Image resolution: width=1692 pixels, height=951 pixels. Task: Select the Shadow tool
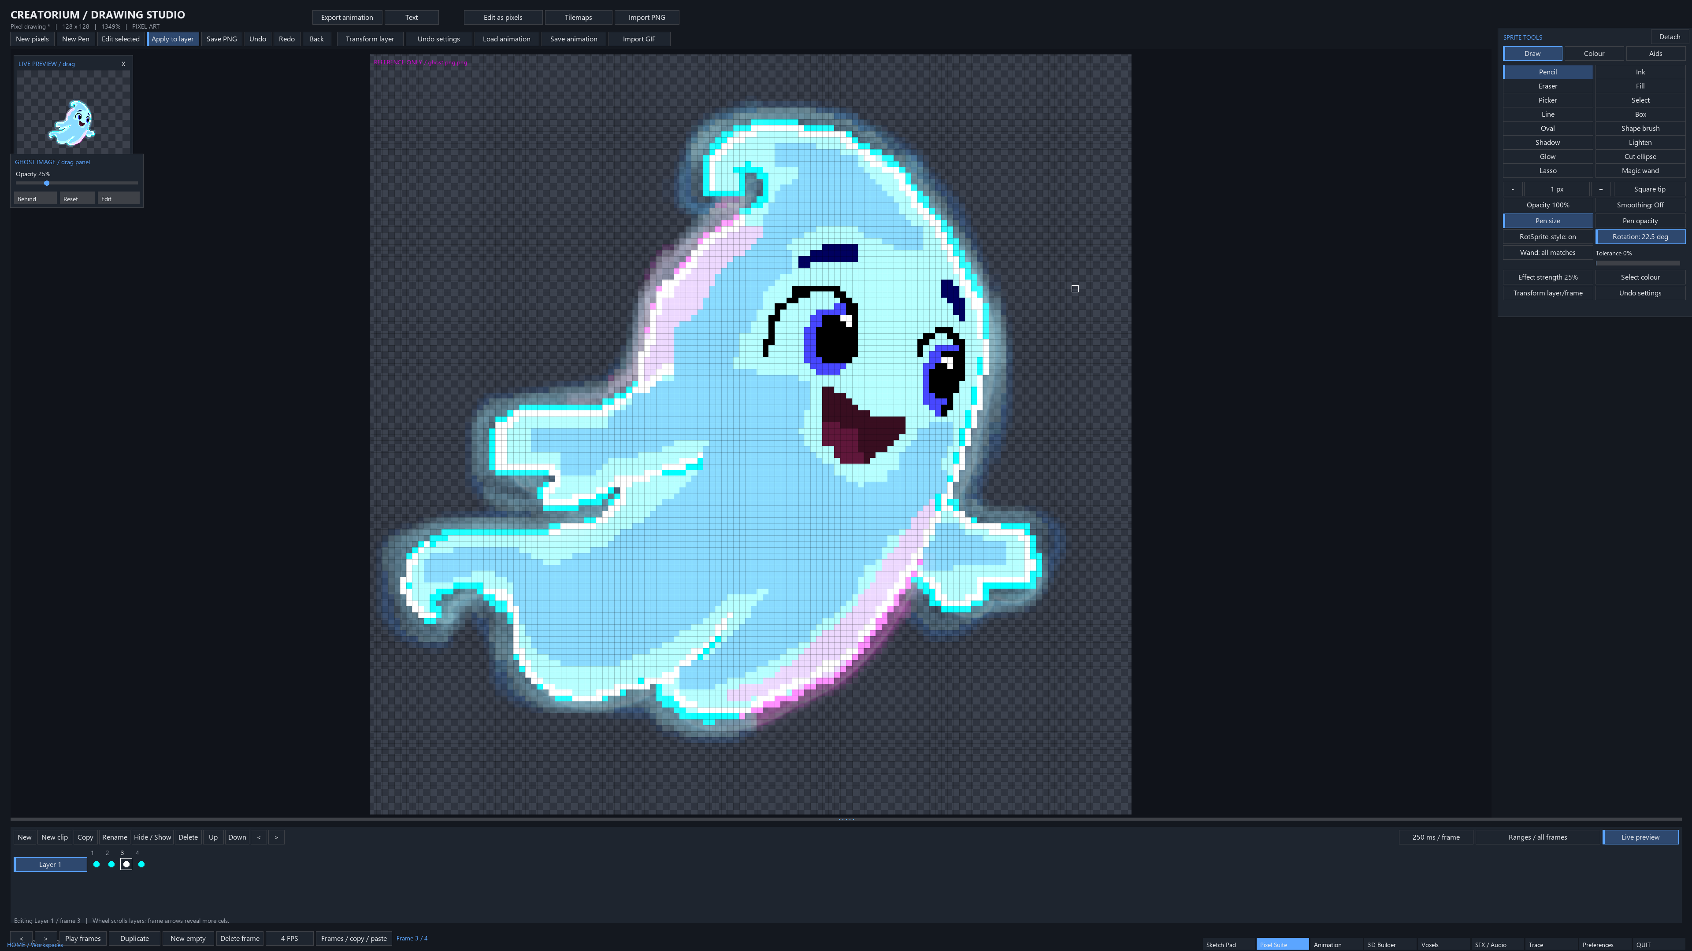[1547, 142]
